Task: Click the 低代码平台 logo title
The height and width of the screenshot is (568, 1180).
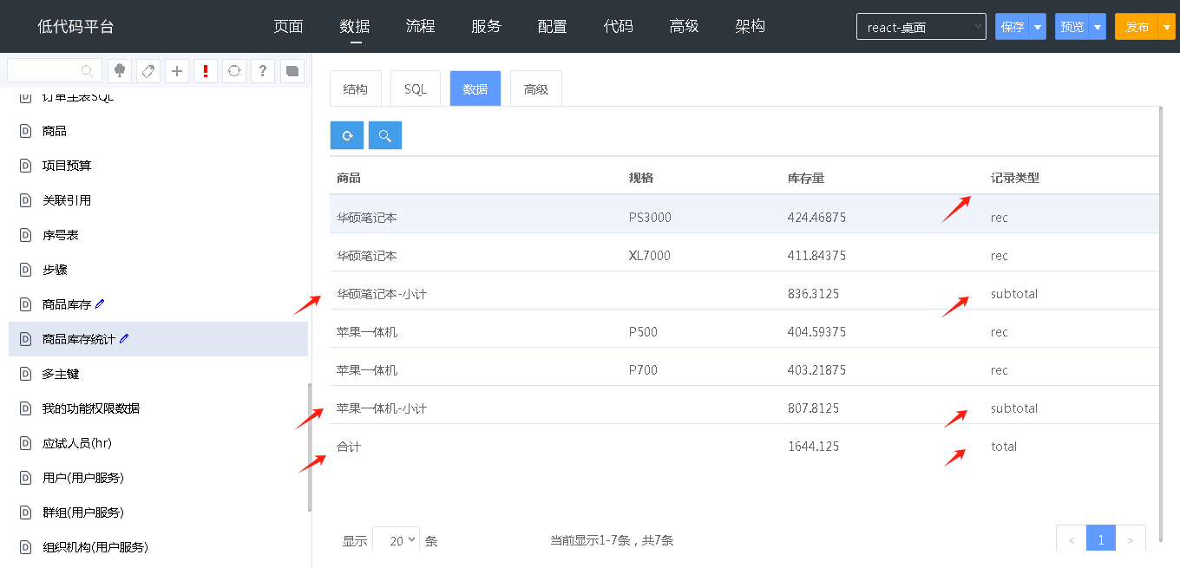Action: point(75,27)
